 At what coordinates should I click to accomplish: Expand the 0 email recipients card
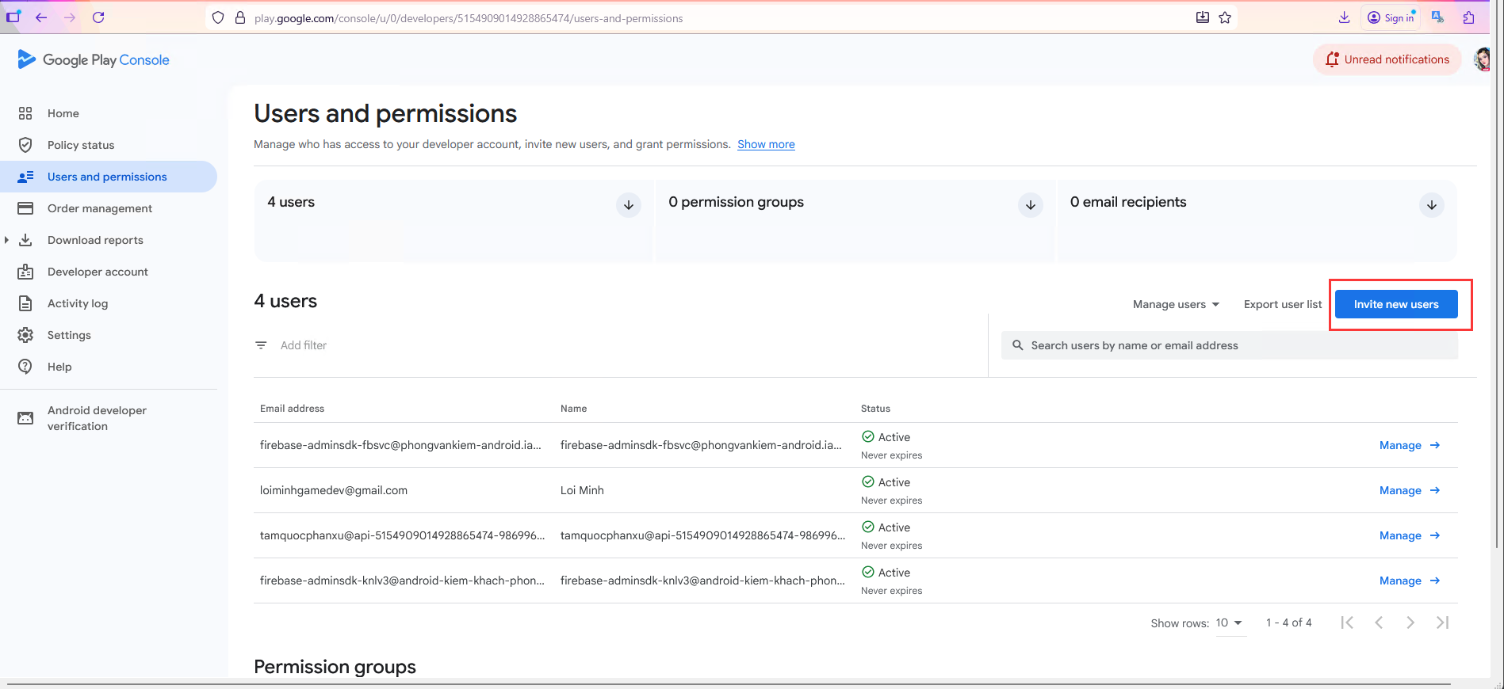(x=1431, y=205)
